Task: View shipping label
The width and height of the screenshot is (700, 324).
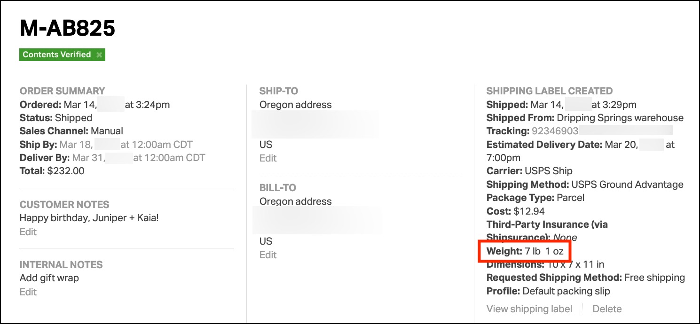Action: 529,309
